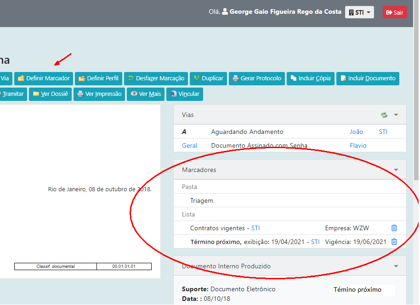
Task: Open Ver Dossiê folder view
Action: [x=50, y=94]
